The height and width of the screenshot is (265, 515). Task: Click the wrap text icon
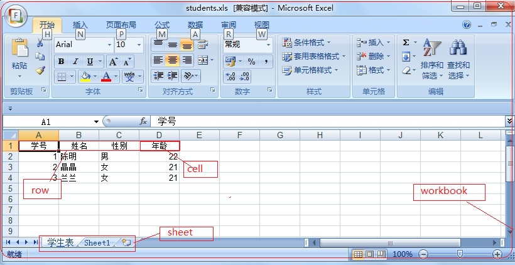202,45
